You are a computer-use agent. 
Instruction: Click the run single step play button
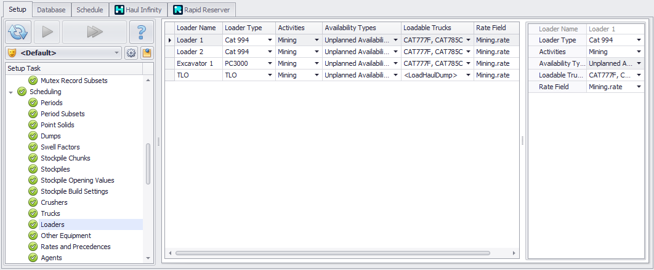point(47,31)
